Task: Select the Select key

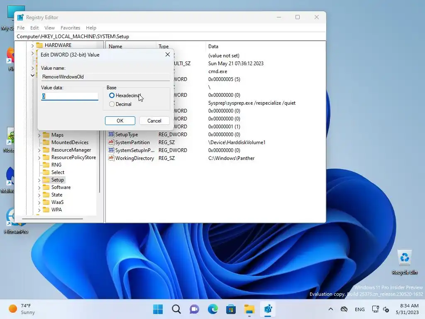Action: 58,172
